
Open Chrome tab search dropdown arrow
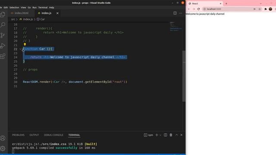coord(260,3)
